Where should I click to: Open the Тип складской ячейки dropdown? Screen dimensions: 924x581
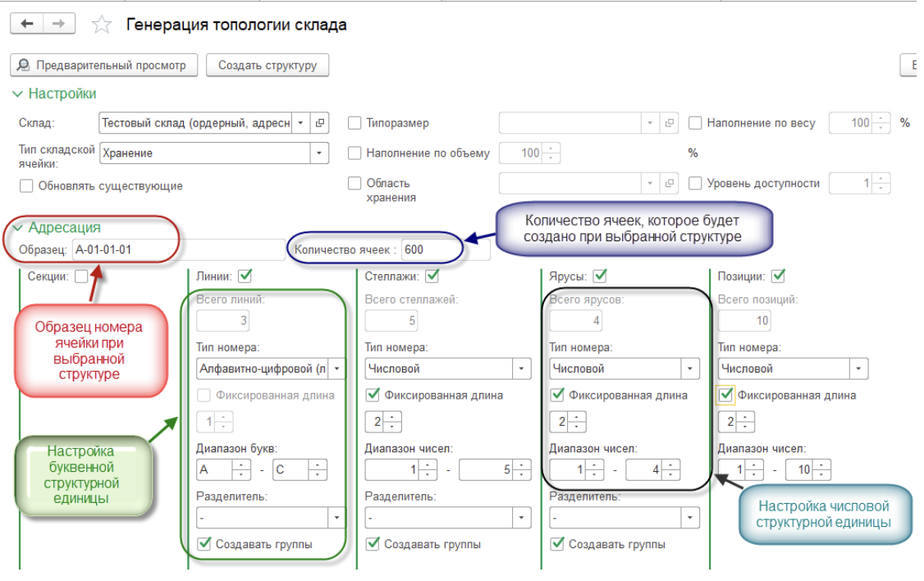(318, 153)
